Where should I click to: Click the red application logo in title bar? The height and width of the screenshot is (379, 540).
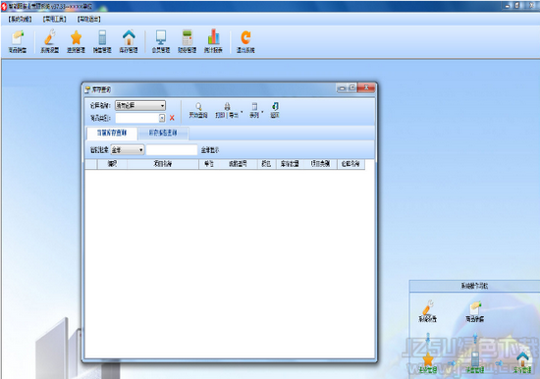click(x=4, y=7)
